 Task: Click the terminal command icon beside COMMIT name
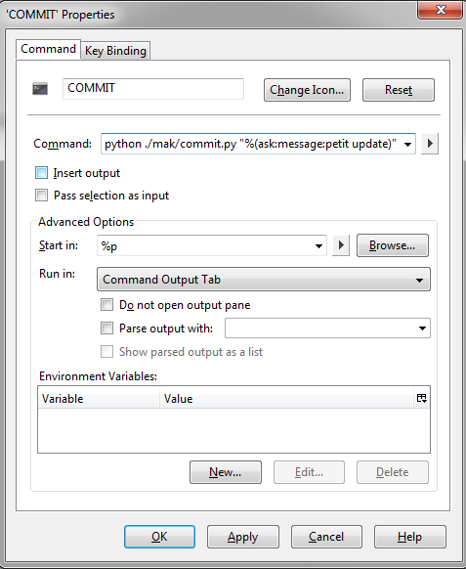(40, 89)
